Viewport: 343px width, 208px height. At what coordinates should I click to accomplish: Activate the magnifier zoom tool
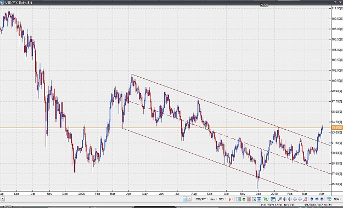pos(279,199)
